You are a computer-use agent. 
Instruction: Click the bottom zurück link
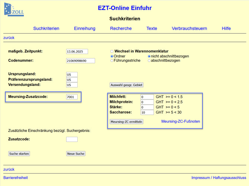pyautogui.click(x=9, y=169)
